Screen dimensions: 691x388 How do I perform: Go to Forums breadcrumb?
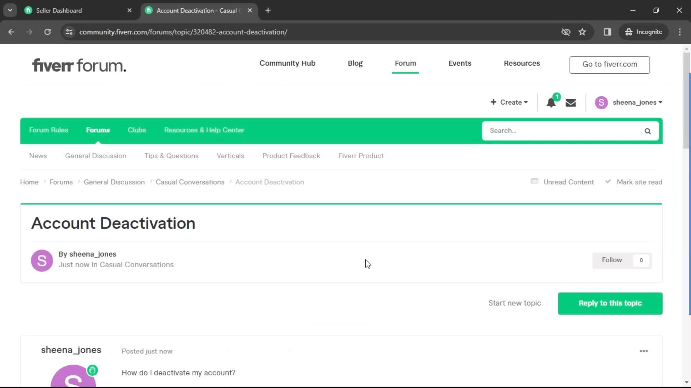tap(61, 182)
